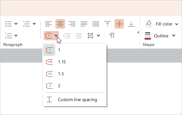Click the Fill color bucket icon
The width and height of the screenshot is (182, 115).
click(x=149, y=24)
